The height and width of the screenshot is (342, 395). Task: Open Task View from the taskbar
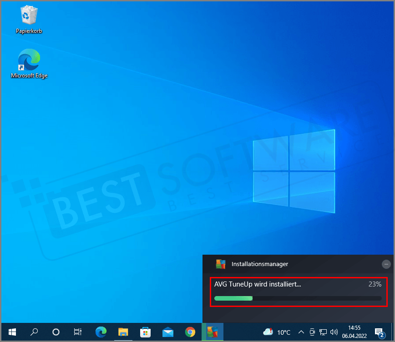pos(77,332)
